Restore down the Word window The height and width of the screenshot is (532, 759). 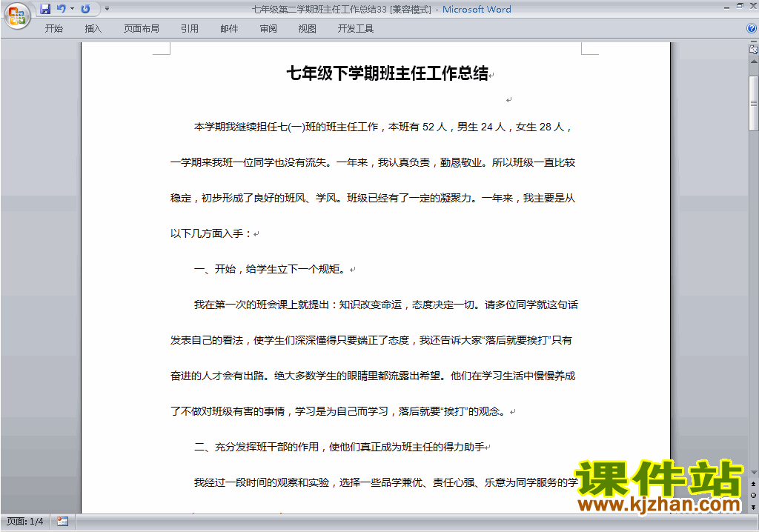pyautogui.click(x=740, y=6)
